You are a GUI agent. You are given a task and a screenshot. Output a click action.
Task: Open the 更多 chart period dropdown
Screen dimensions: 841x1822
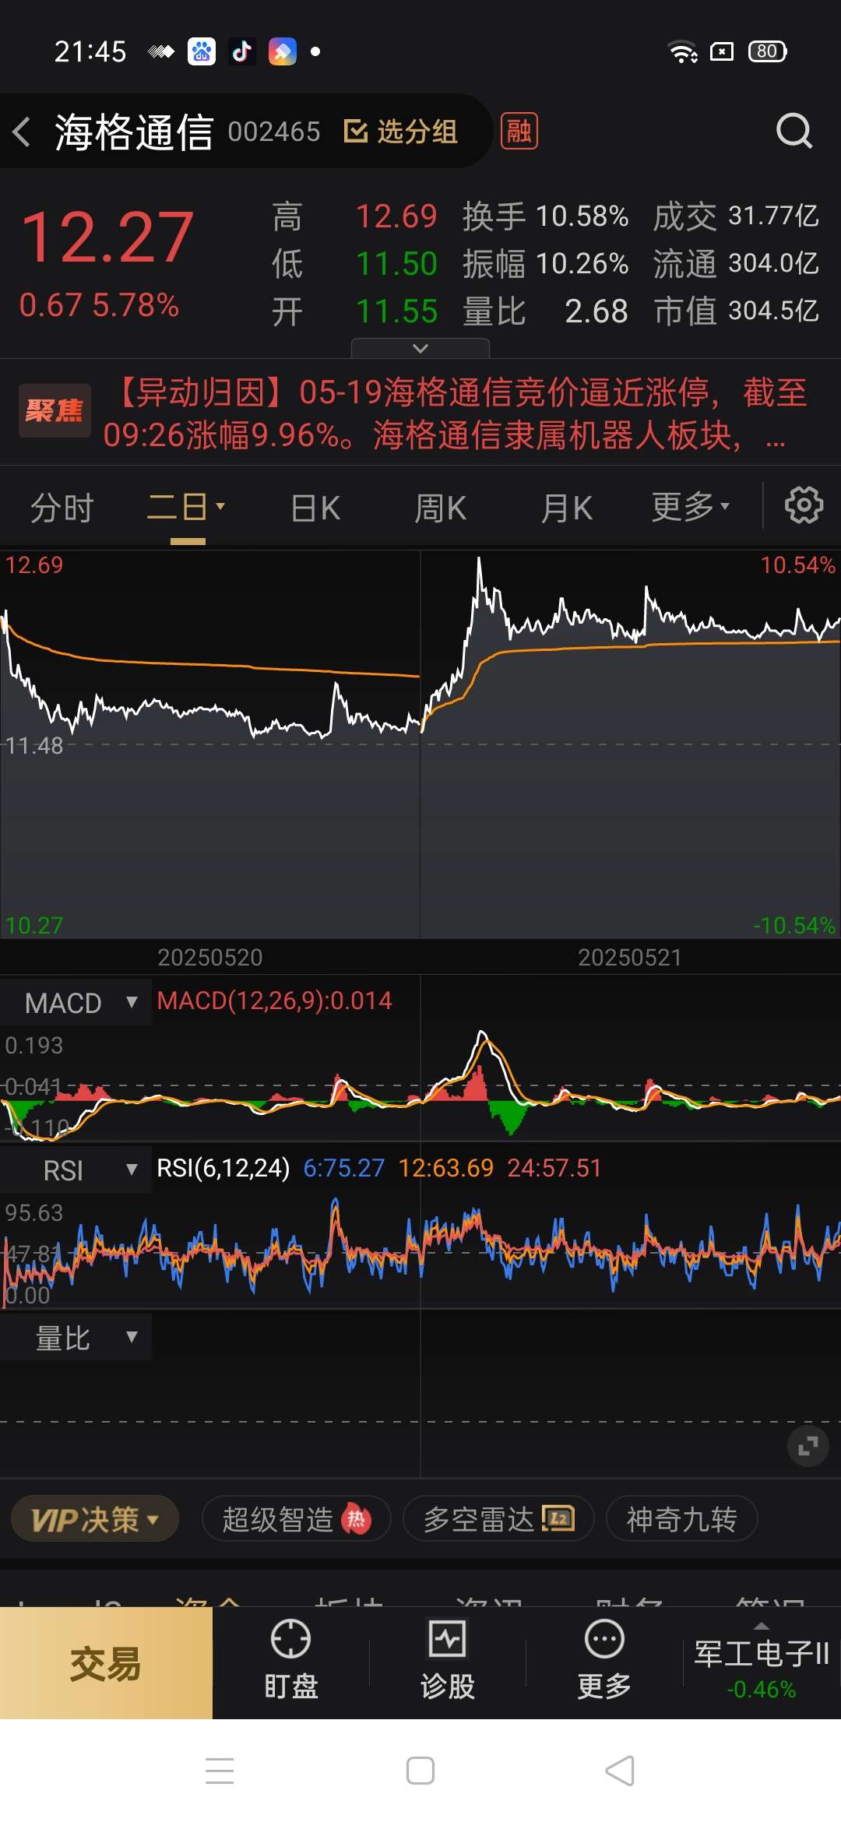pyautogui.click(x=691, y=508)
